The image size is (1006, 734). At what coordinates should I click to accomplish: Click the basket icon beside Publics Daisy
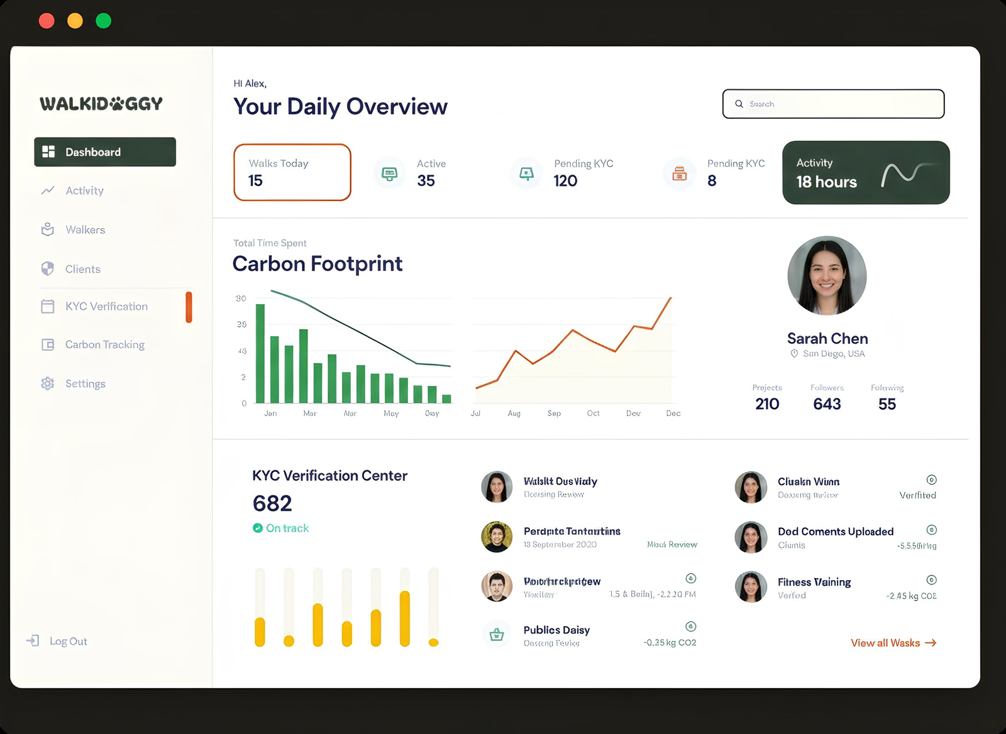tap(497, 635)
